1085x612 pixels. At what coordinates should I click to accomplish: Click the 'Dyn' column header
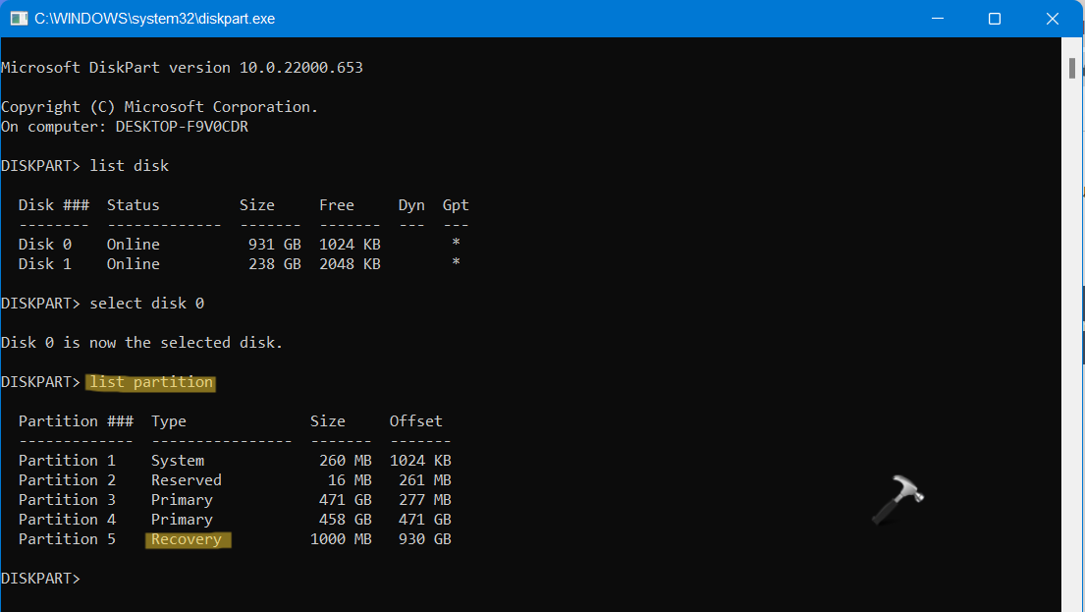pyautogui.click(x=411, y=205)
